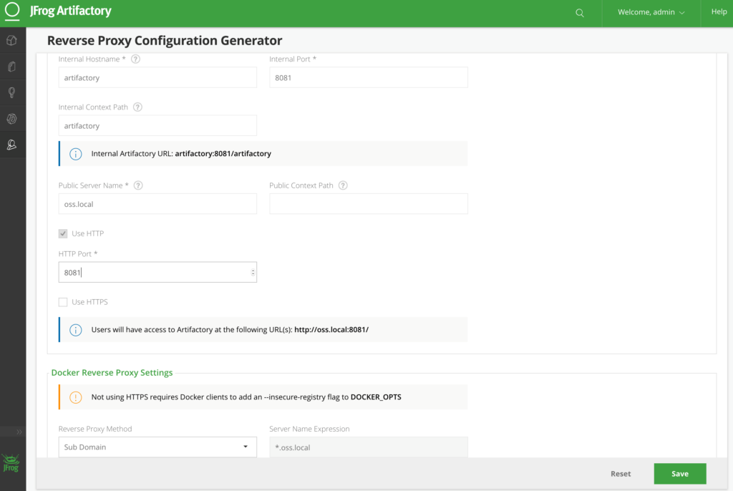This screenshot has height=491, width=733.
Task: Open the Admin user icon in sidebar
Action: pos(12,145)
